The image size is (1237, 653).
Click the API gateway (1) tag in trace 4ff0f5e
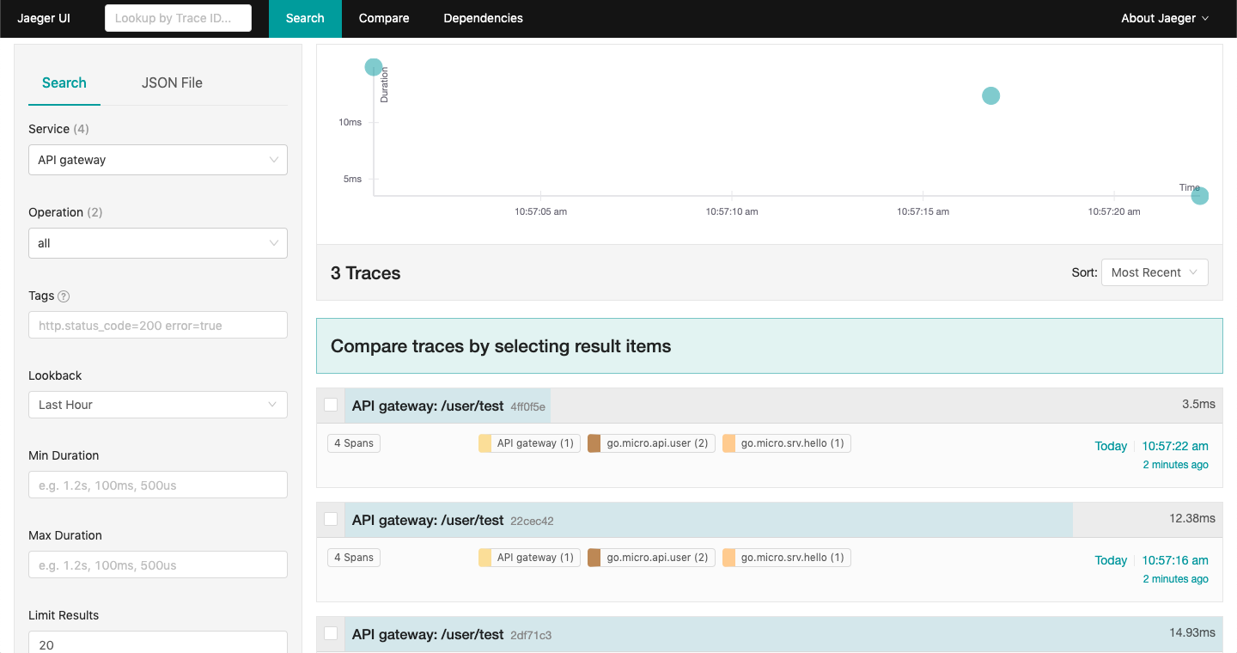pyautogui.click(x=529, y=443)
